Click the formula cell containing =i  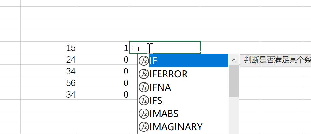click(165, 48)
